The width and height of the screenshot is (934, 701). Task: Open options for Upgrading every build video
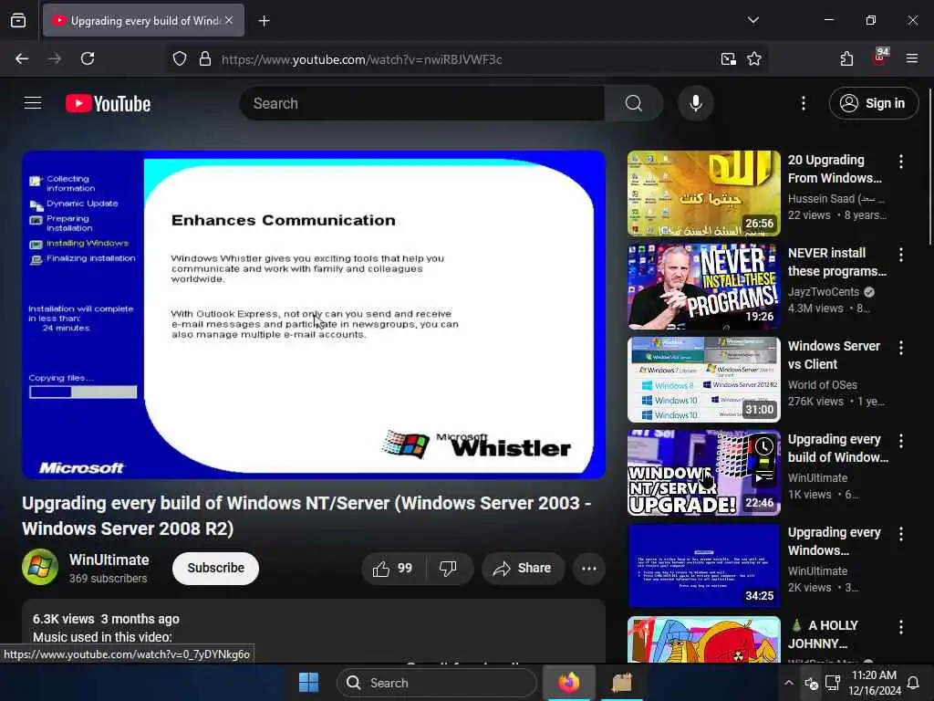pyautogui.click(x=900, y=441)
